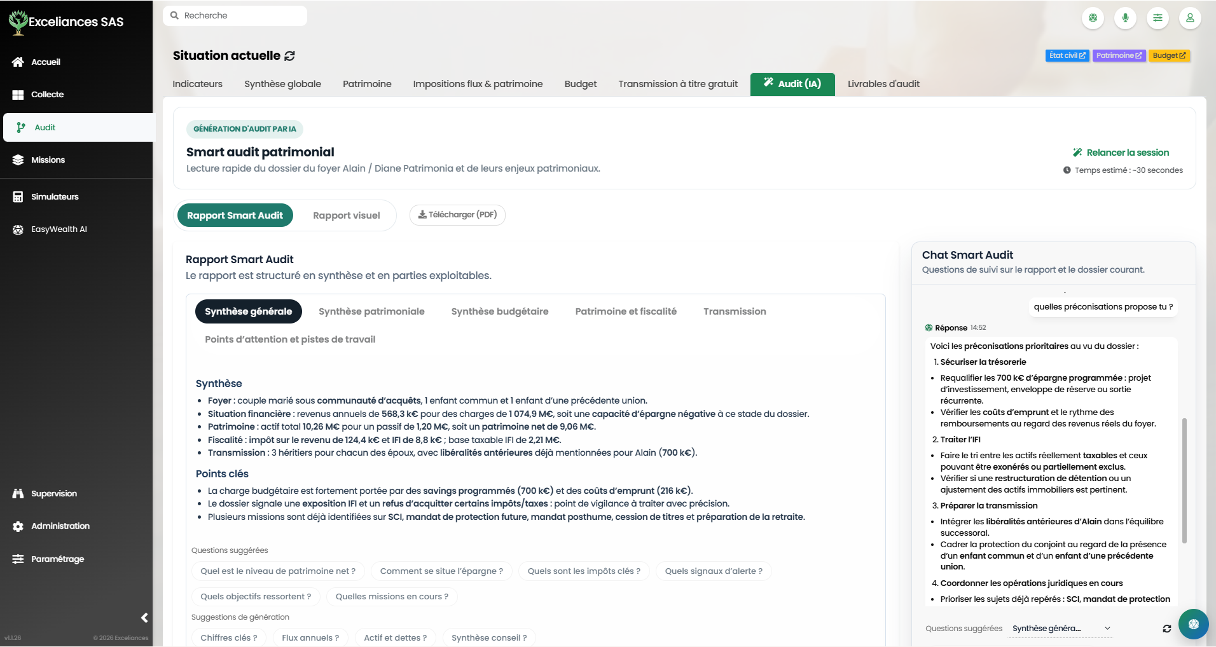Open Synthèse patrimoniale report tab

pyautogui.click(x=371, y=311)
